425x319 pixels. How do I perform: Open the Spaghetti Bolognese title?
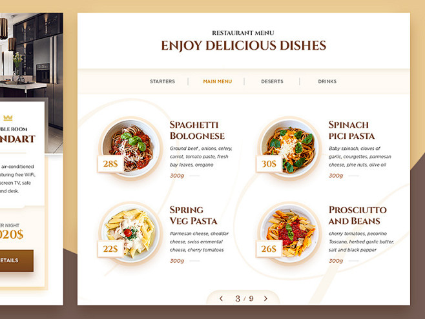(x=197, y=130)
